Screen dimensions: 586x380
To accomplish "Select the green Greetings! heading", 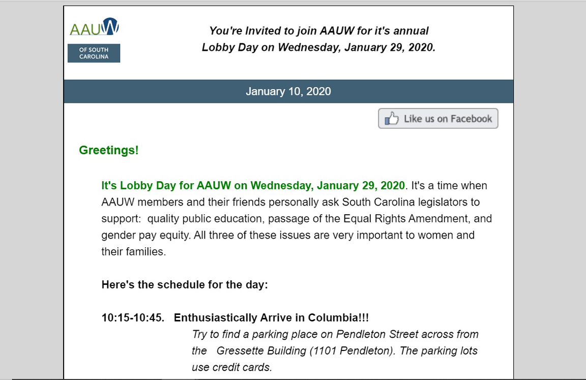I will pyautogui.click(x=109, y=150).
